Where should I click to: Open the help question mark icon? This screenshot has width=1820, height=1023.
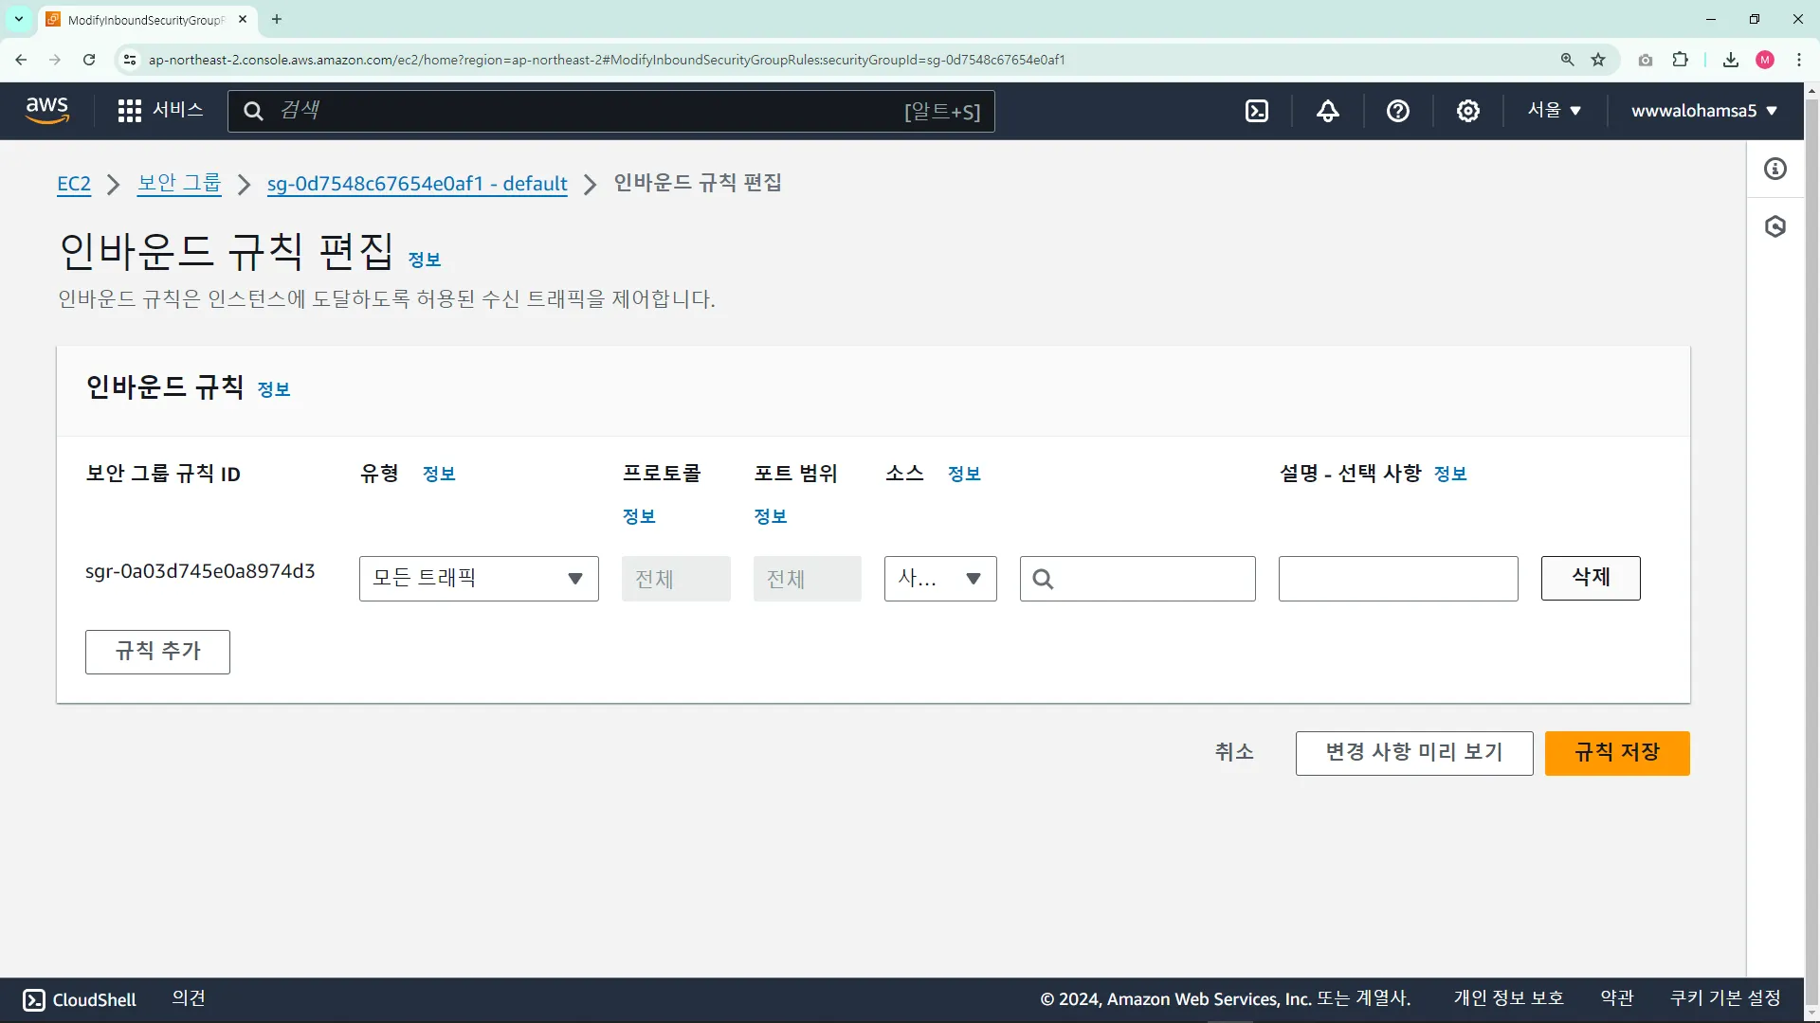coord(1397,111)
